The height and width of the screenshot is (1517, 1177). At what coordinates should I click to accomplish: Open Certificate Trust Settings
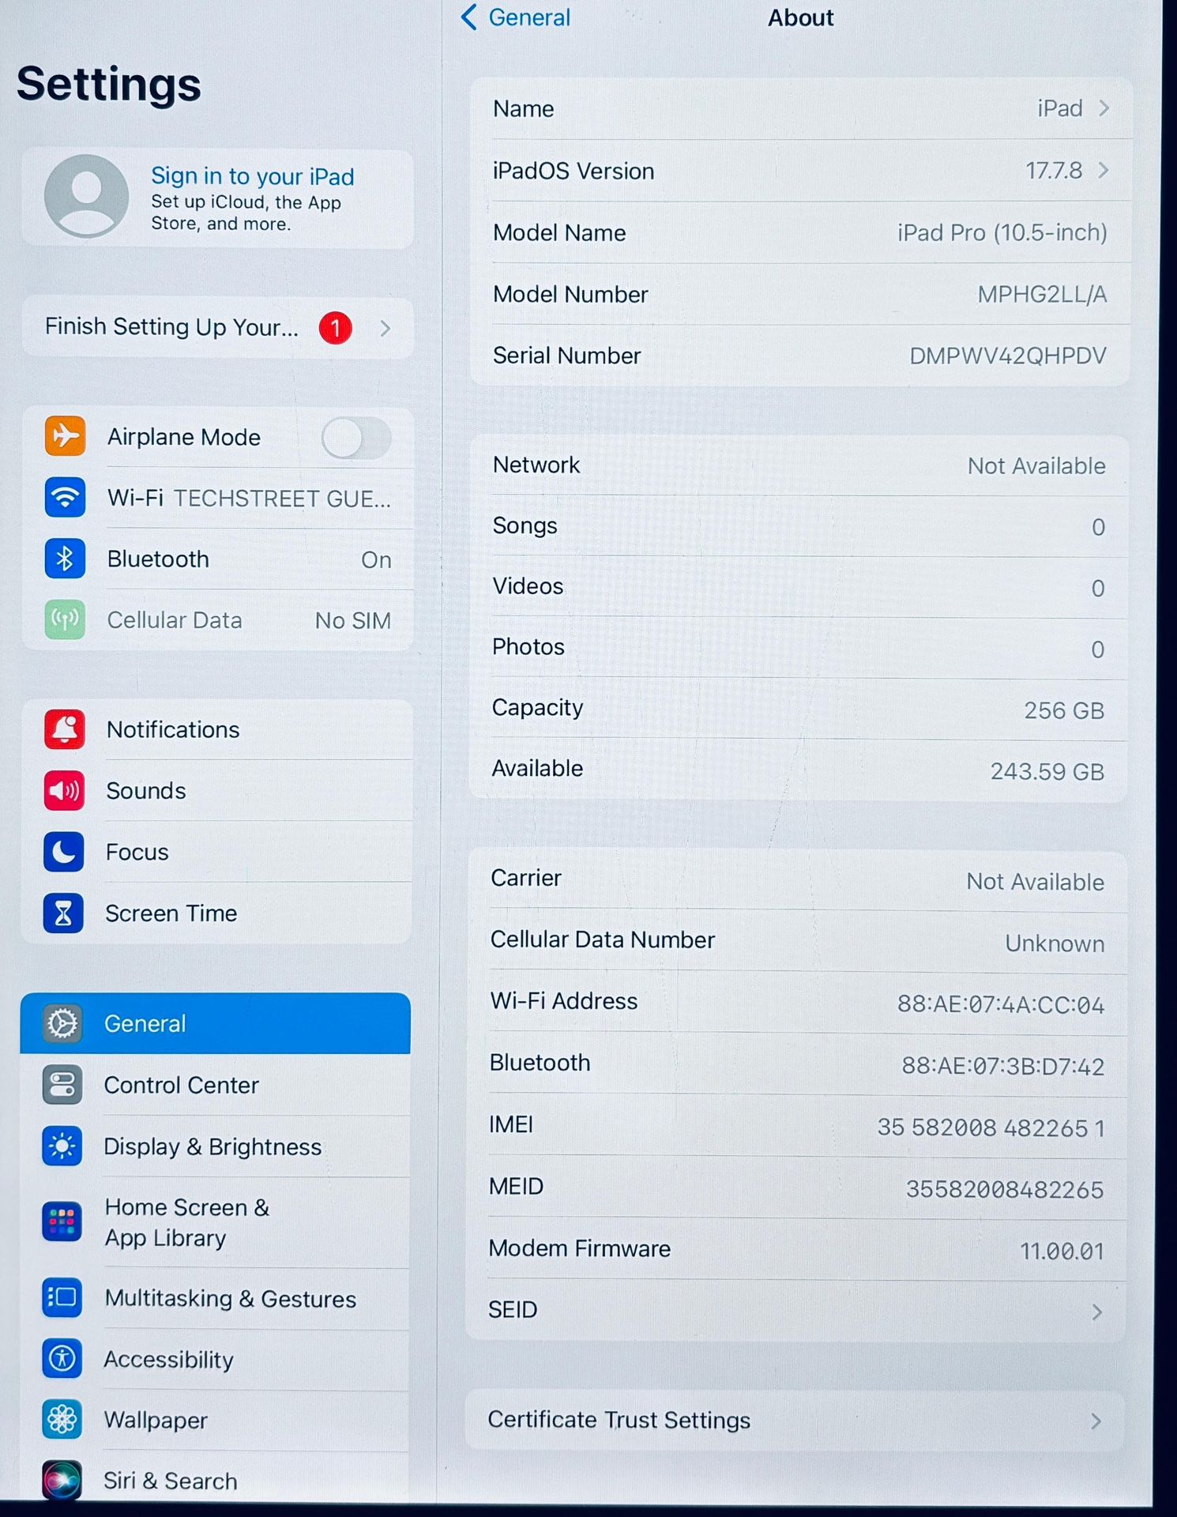[794, 1420]
